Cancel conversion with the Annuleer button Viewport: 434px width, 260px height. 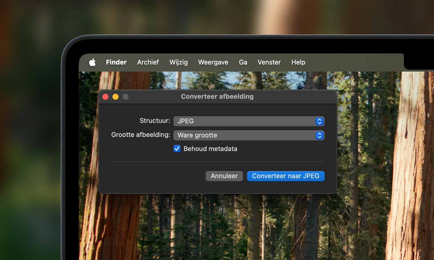(x=224, y=176)
